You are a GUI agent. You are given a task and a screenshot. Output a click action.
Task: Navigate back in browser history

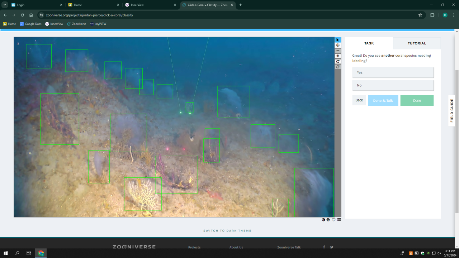(x=5, y=15)
